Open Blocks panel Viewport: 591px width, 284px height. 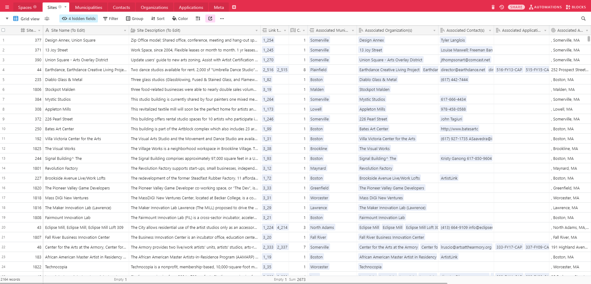click(x=576, y=7)
